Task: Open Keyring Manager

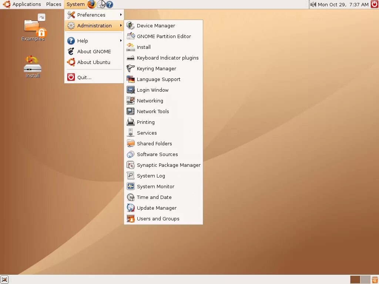Action: [x=163, y=68]
